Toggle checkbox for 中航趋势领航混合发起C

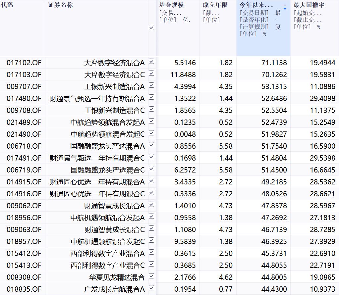coord(151,133)
